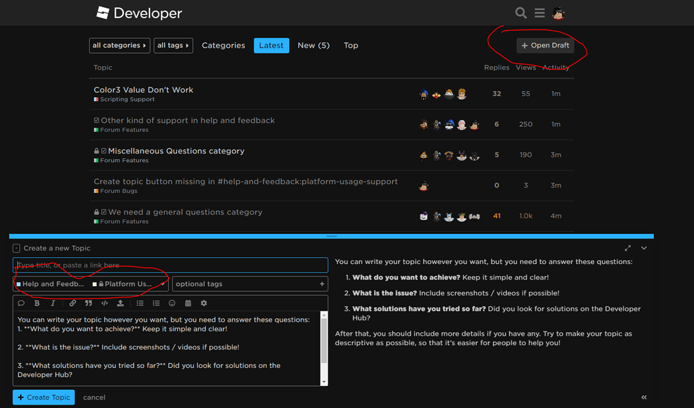The width and height of the screenshot is (694, 408).
Task: Open the New (5) topics tab
Action: tap(313, 45)
